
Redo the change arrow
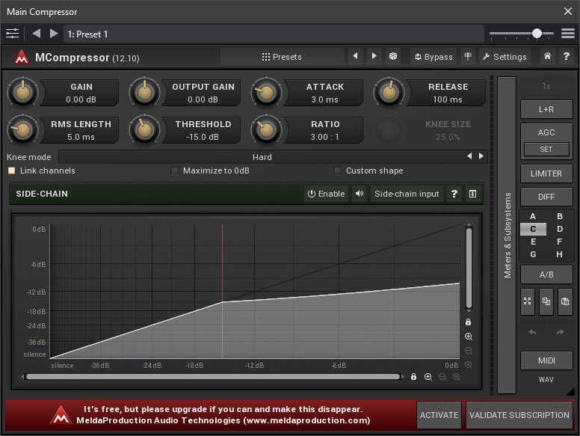[x=560, y=333]
